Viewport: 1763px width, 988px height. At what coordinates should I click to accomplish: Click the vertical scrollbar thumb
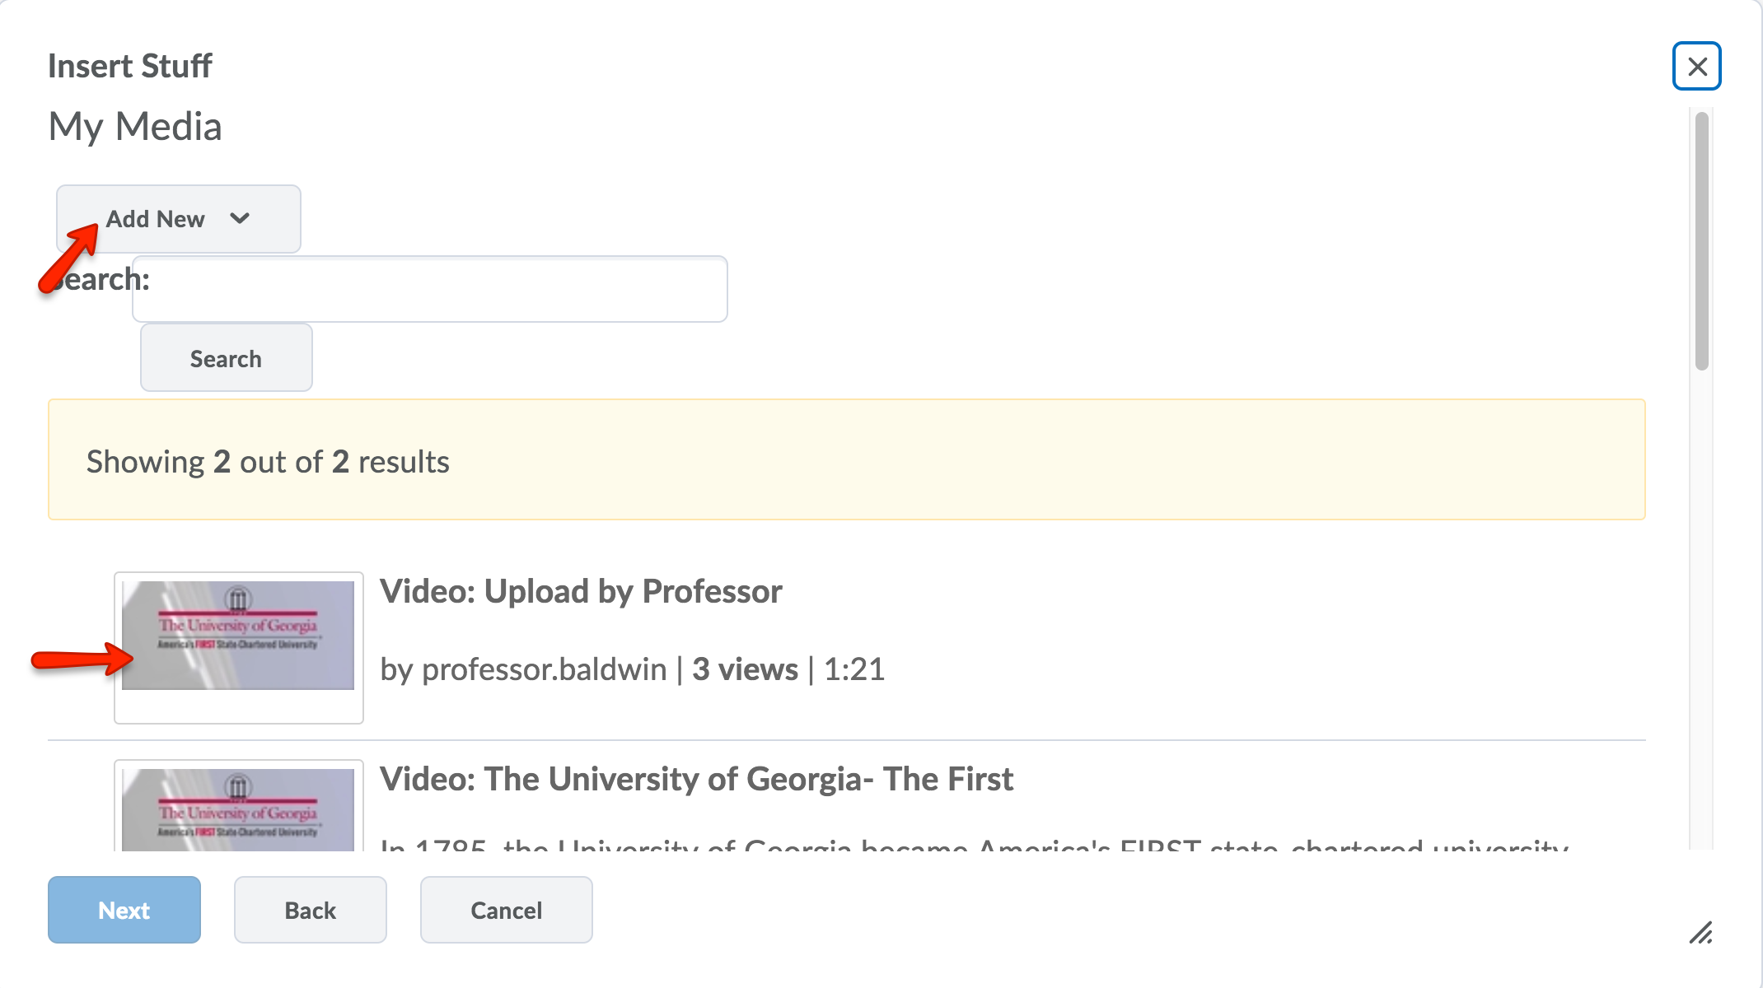coord(1701,240)
